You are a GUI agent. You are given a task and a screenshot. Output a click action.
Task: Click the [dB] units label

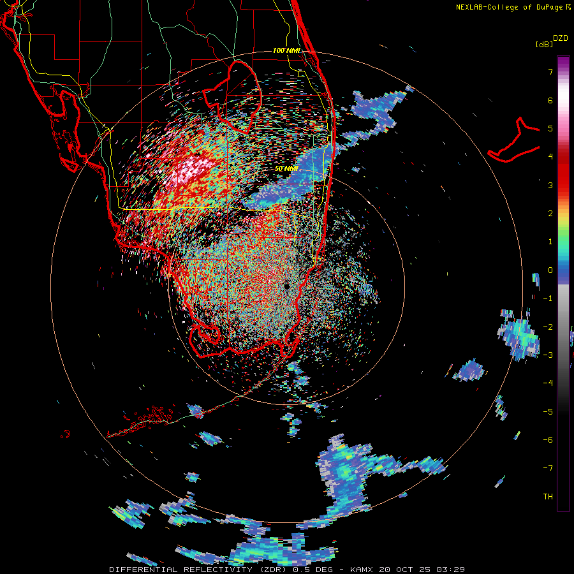tap(545, 44)
